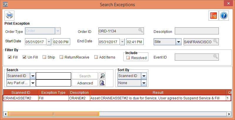
Task: Expand the Site dropdown
Action: click(x=178, y=42)
